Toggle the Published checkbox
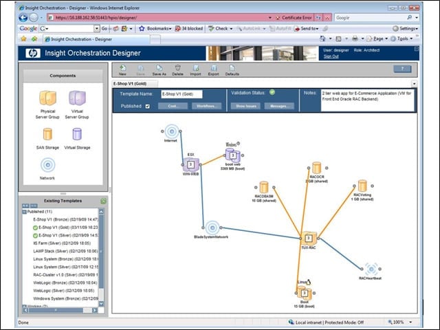Screen dimensions: 440x330 click(x=148, y=107)
